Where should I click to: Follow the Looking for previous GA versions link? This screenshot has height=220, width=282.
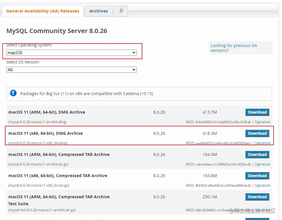(234, 48)
